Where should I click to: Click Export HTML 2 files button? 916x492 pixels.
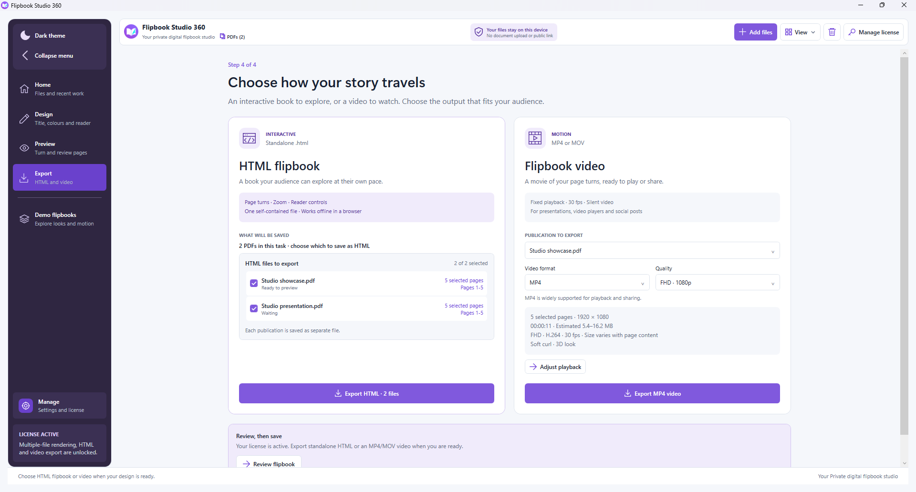366,393
